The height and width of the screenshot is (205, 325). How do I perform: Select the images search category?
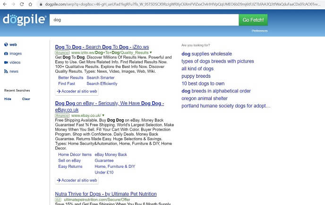15,54
